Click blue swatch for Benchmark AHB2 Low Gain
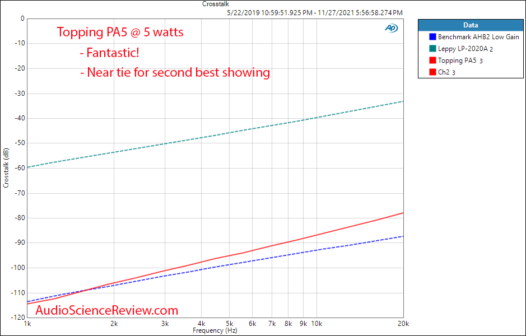Viewport: 526px width, 336px height. [x=433, y=37]
